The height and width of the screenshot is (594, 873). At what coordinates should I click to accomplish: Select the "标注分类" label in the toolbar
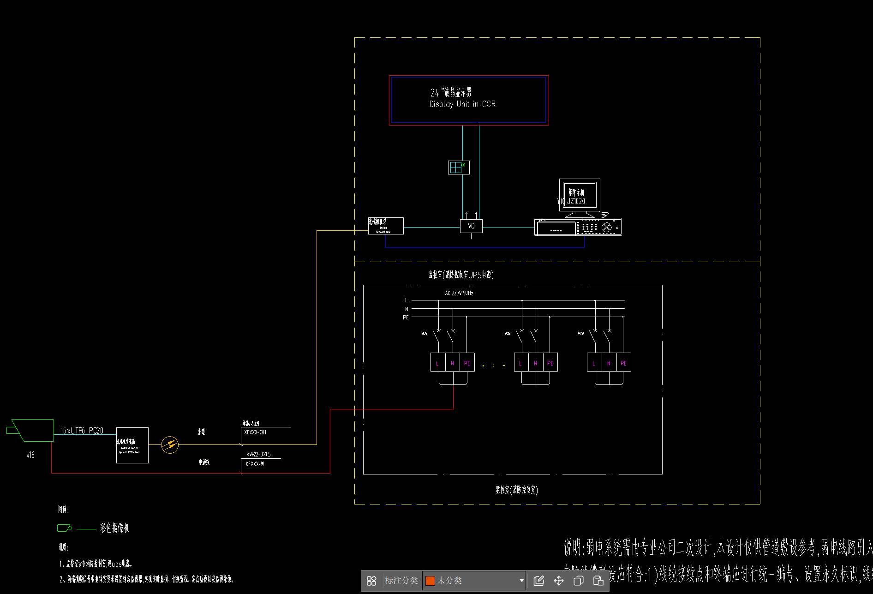pos(401,581)
